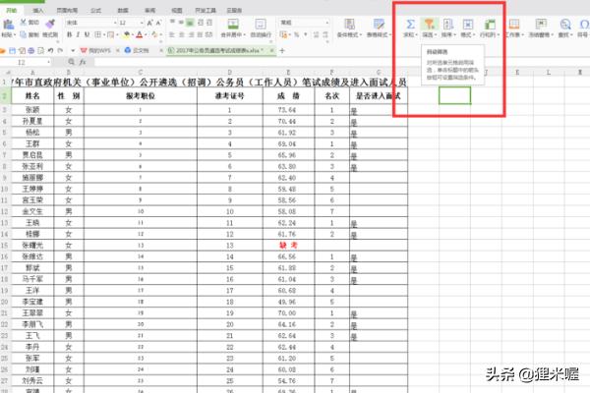The image size is (590, 393).
Task: Click the Wrap Text icon
Action: (x=261, y=25)
